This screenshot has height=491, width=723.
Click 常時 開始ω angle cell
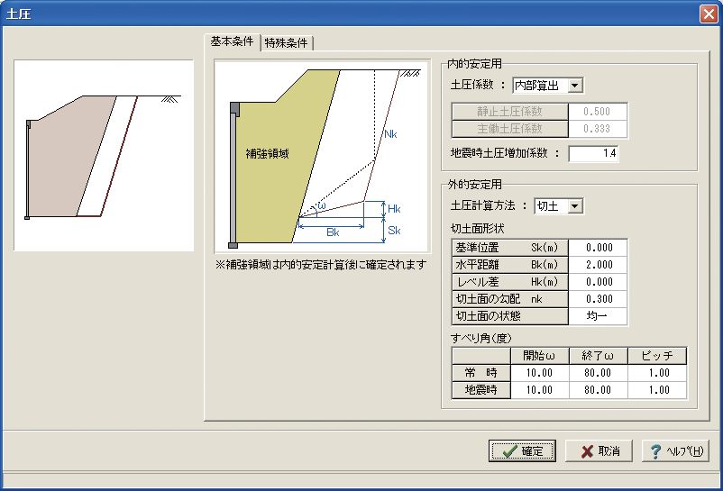tap(540, 373)
